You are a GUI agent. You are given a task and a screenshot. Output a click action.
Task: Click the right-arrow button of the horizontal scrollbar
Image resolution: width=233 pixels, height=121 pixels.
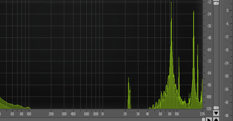[209, 120]
